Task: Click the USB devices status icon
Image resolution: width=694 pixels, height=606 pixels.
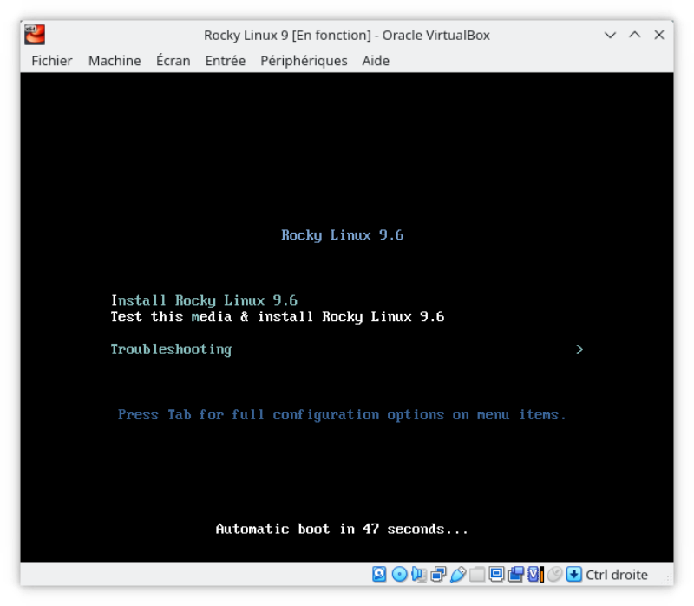Action: click(457, 575)
